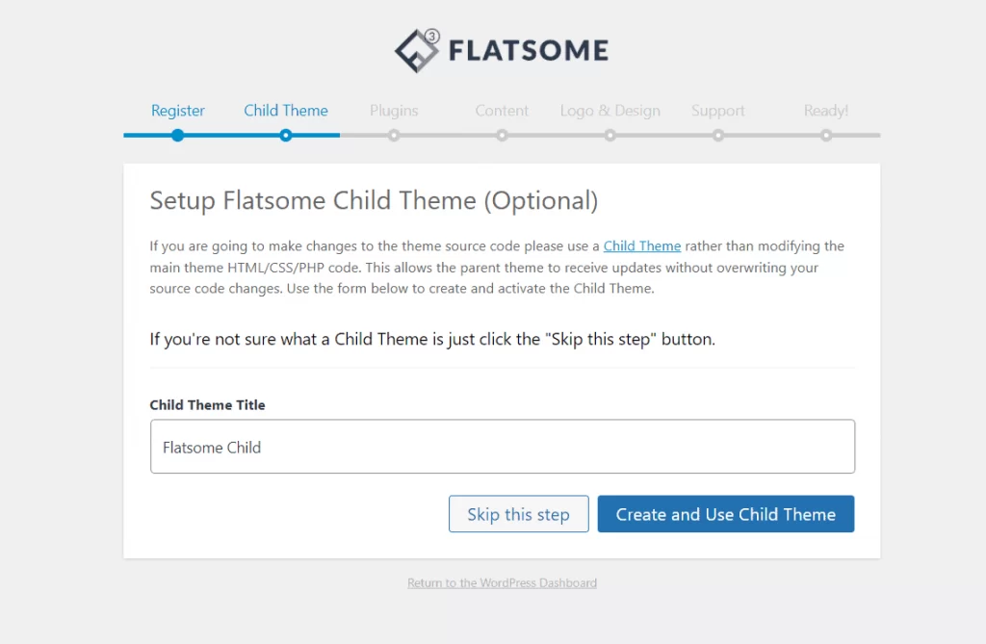986x644 pixels.
Task: Open the Support setup step
Action: coord(717,111)
